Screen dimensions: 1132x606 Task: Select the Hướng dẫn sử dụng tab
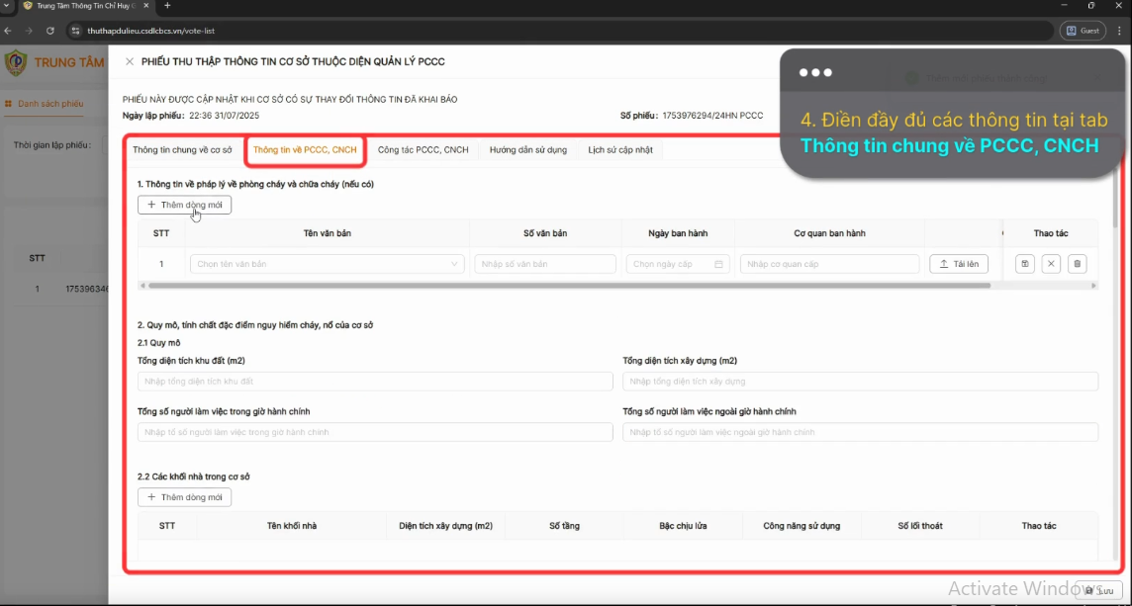pyautogui.click(x=528, y=150)
